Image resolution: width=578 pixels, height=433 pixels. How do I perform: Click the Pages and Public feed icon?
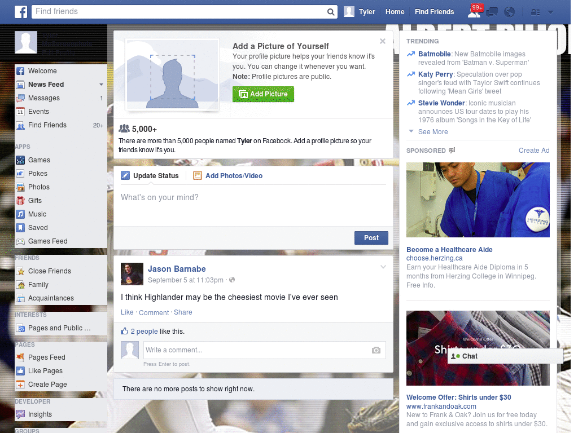[21, 328]
